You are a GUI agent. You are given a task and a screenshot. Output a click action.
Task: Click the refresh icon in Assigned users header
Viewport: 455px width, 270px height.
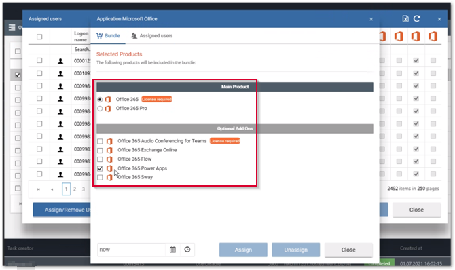click(417, 18)
